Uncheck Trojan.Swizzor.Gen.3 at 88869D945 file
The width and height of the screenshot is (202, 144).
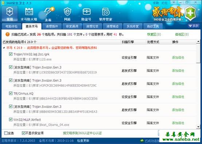point(11,107)
